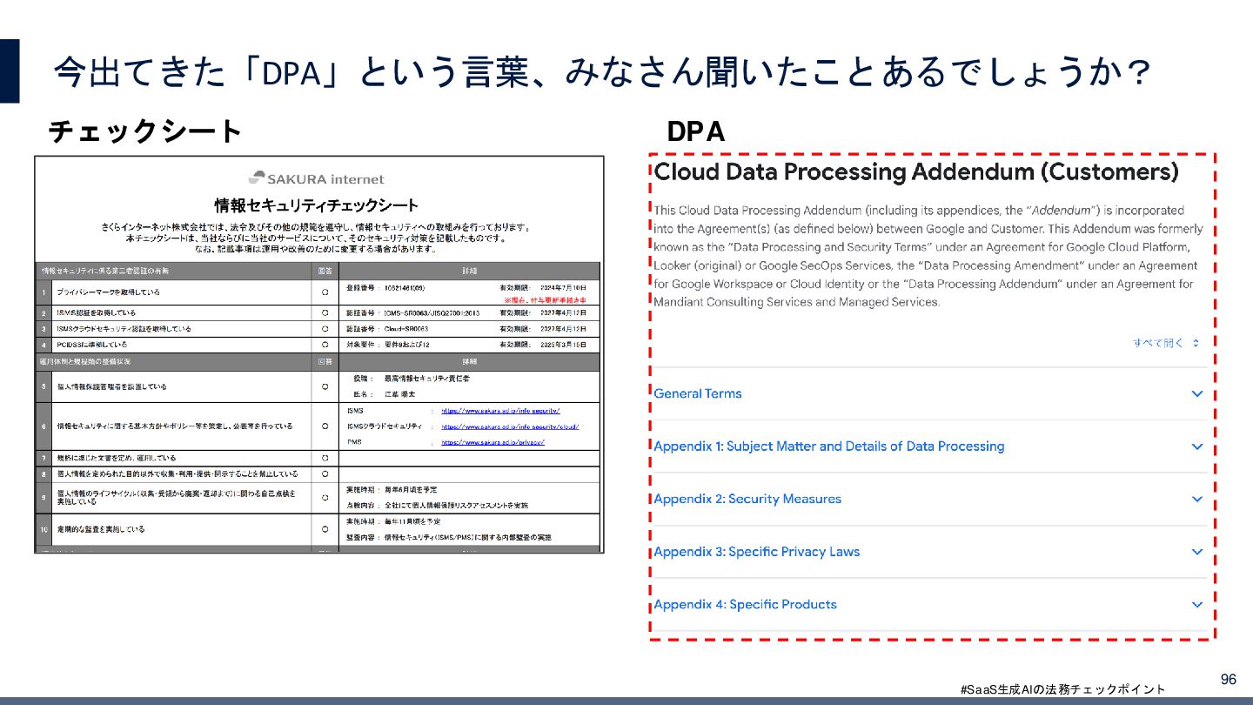Click the circle mark in the PCIDSS row

[x=325, y=345]
